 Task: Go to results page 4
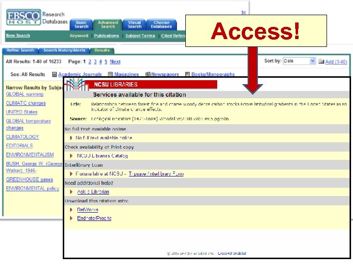pyautogui.click(x=101, y=62)
